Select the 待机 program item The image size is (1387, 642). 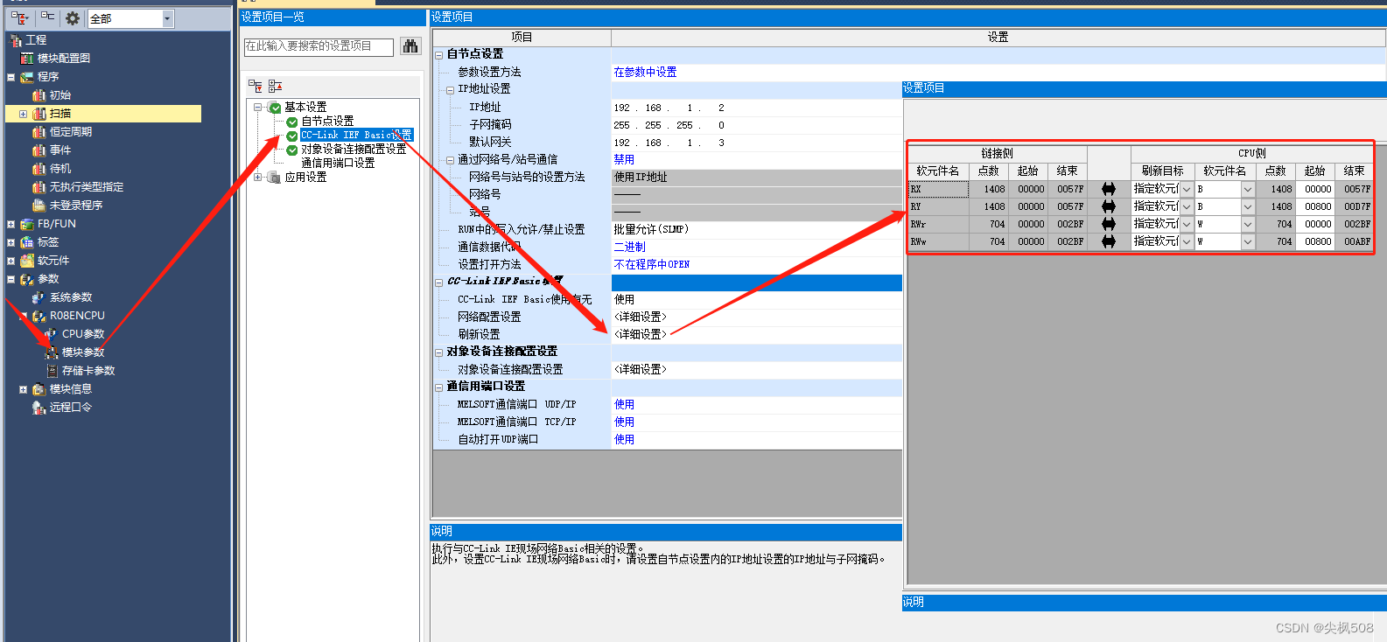[x=60, y=169]
